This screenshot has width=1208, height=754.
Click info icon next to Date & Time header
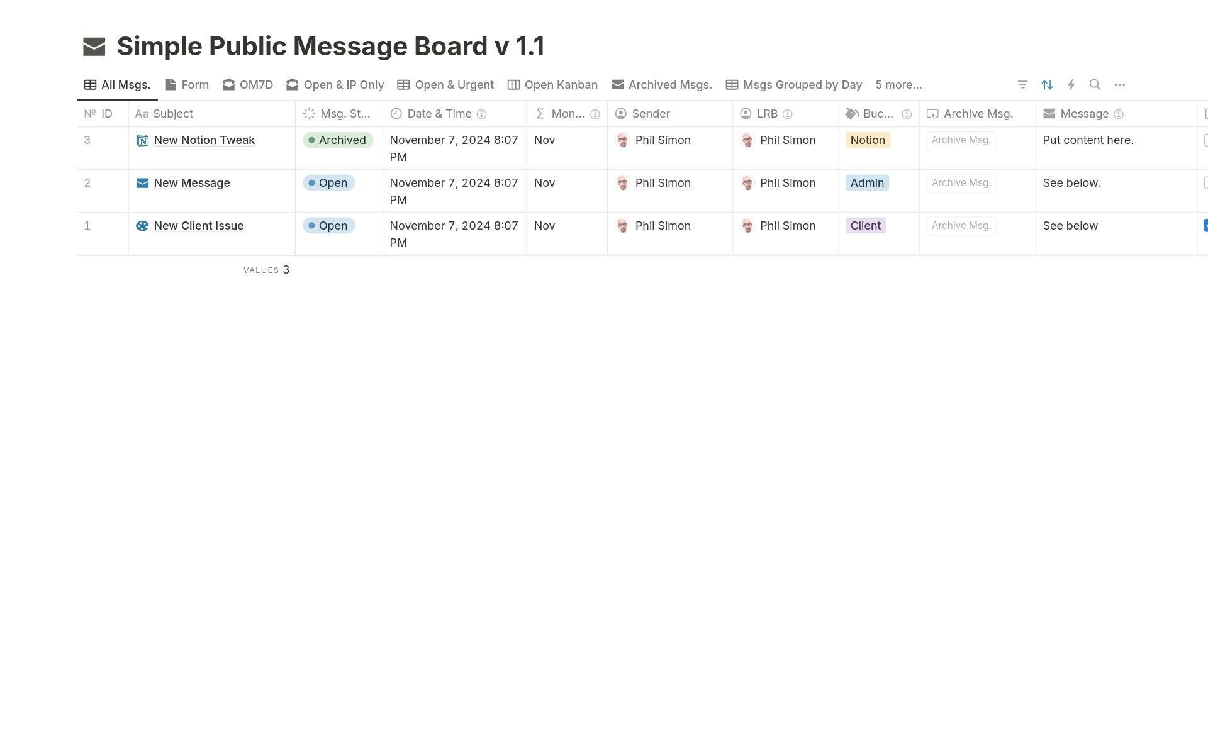pos(481,114)
